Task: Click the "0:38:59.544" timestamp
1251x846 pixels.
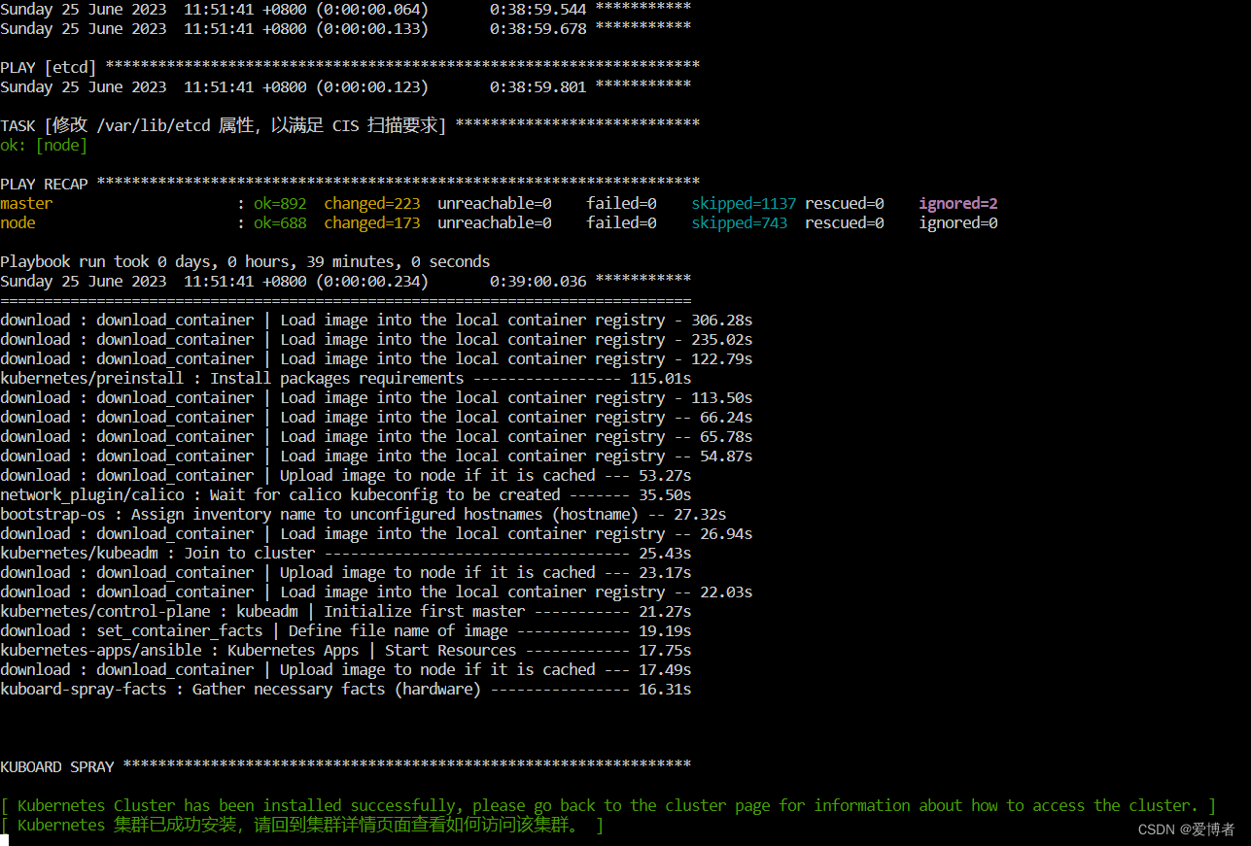Action: (539, 9)
